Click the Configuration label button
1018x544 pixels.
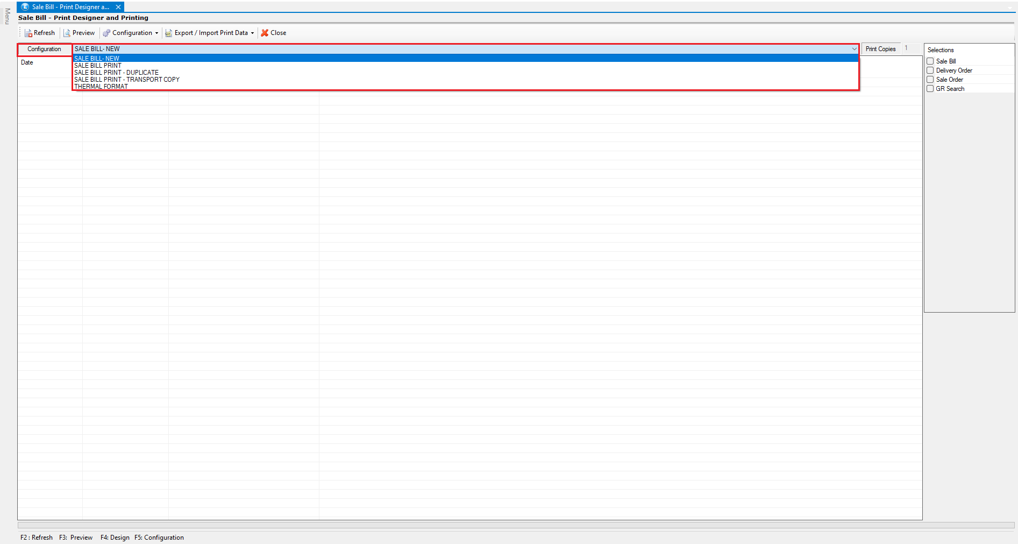(x=45, y=49)
